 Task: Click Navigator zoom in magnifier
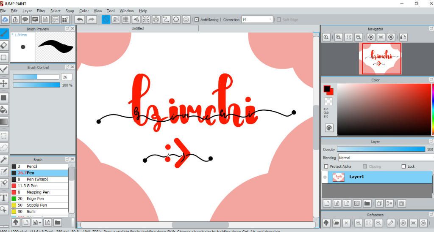[x=338, y=37]
